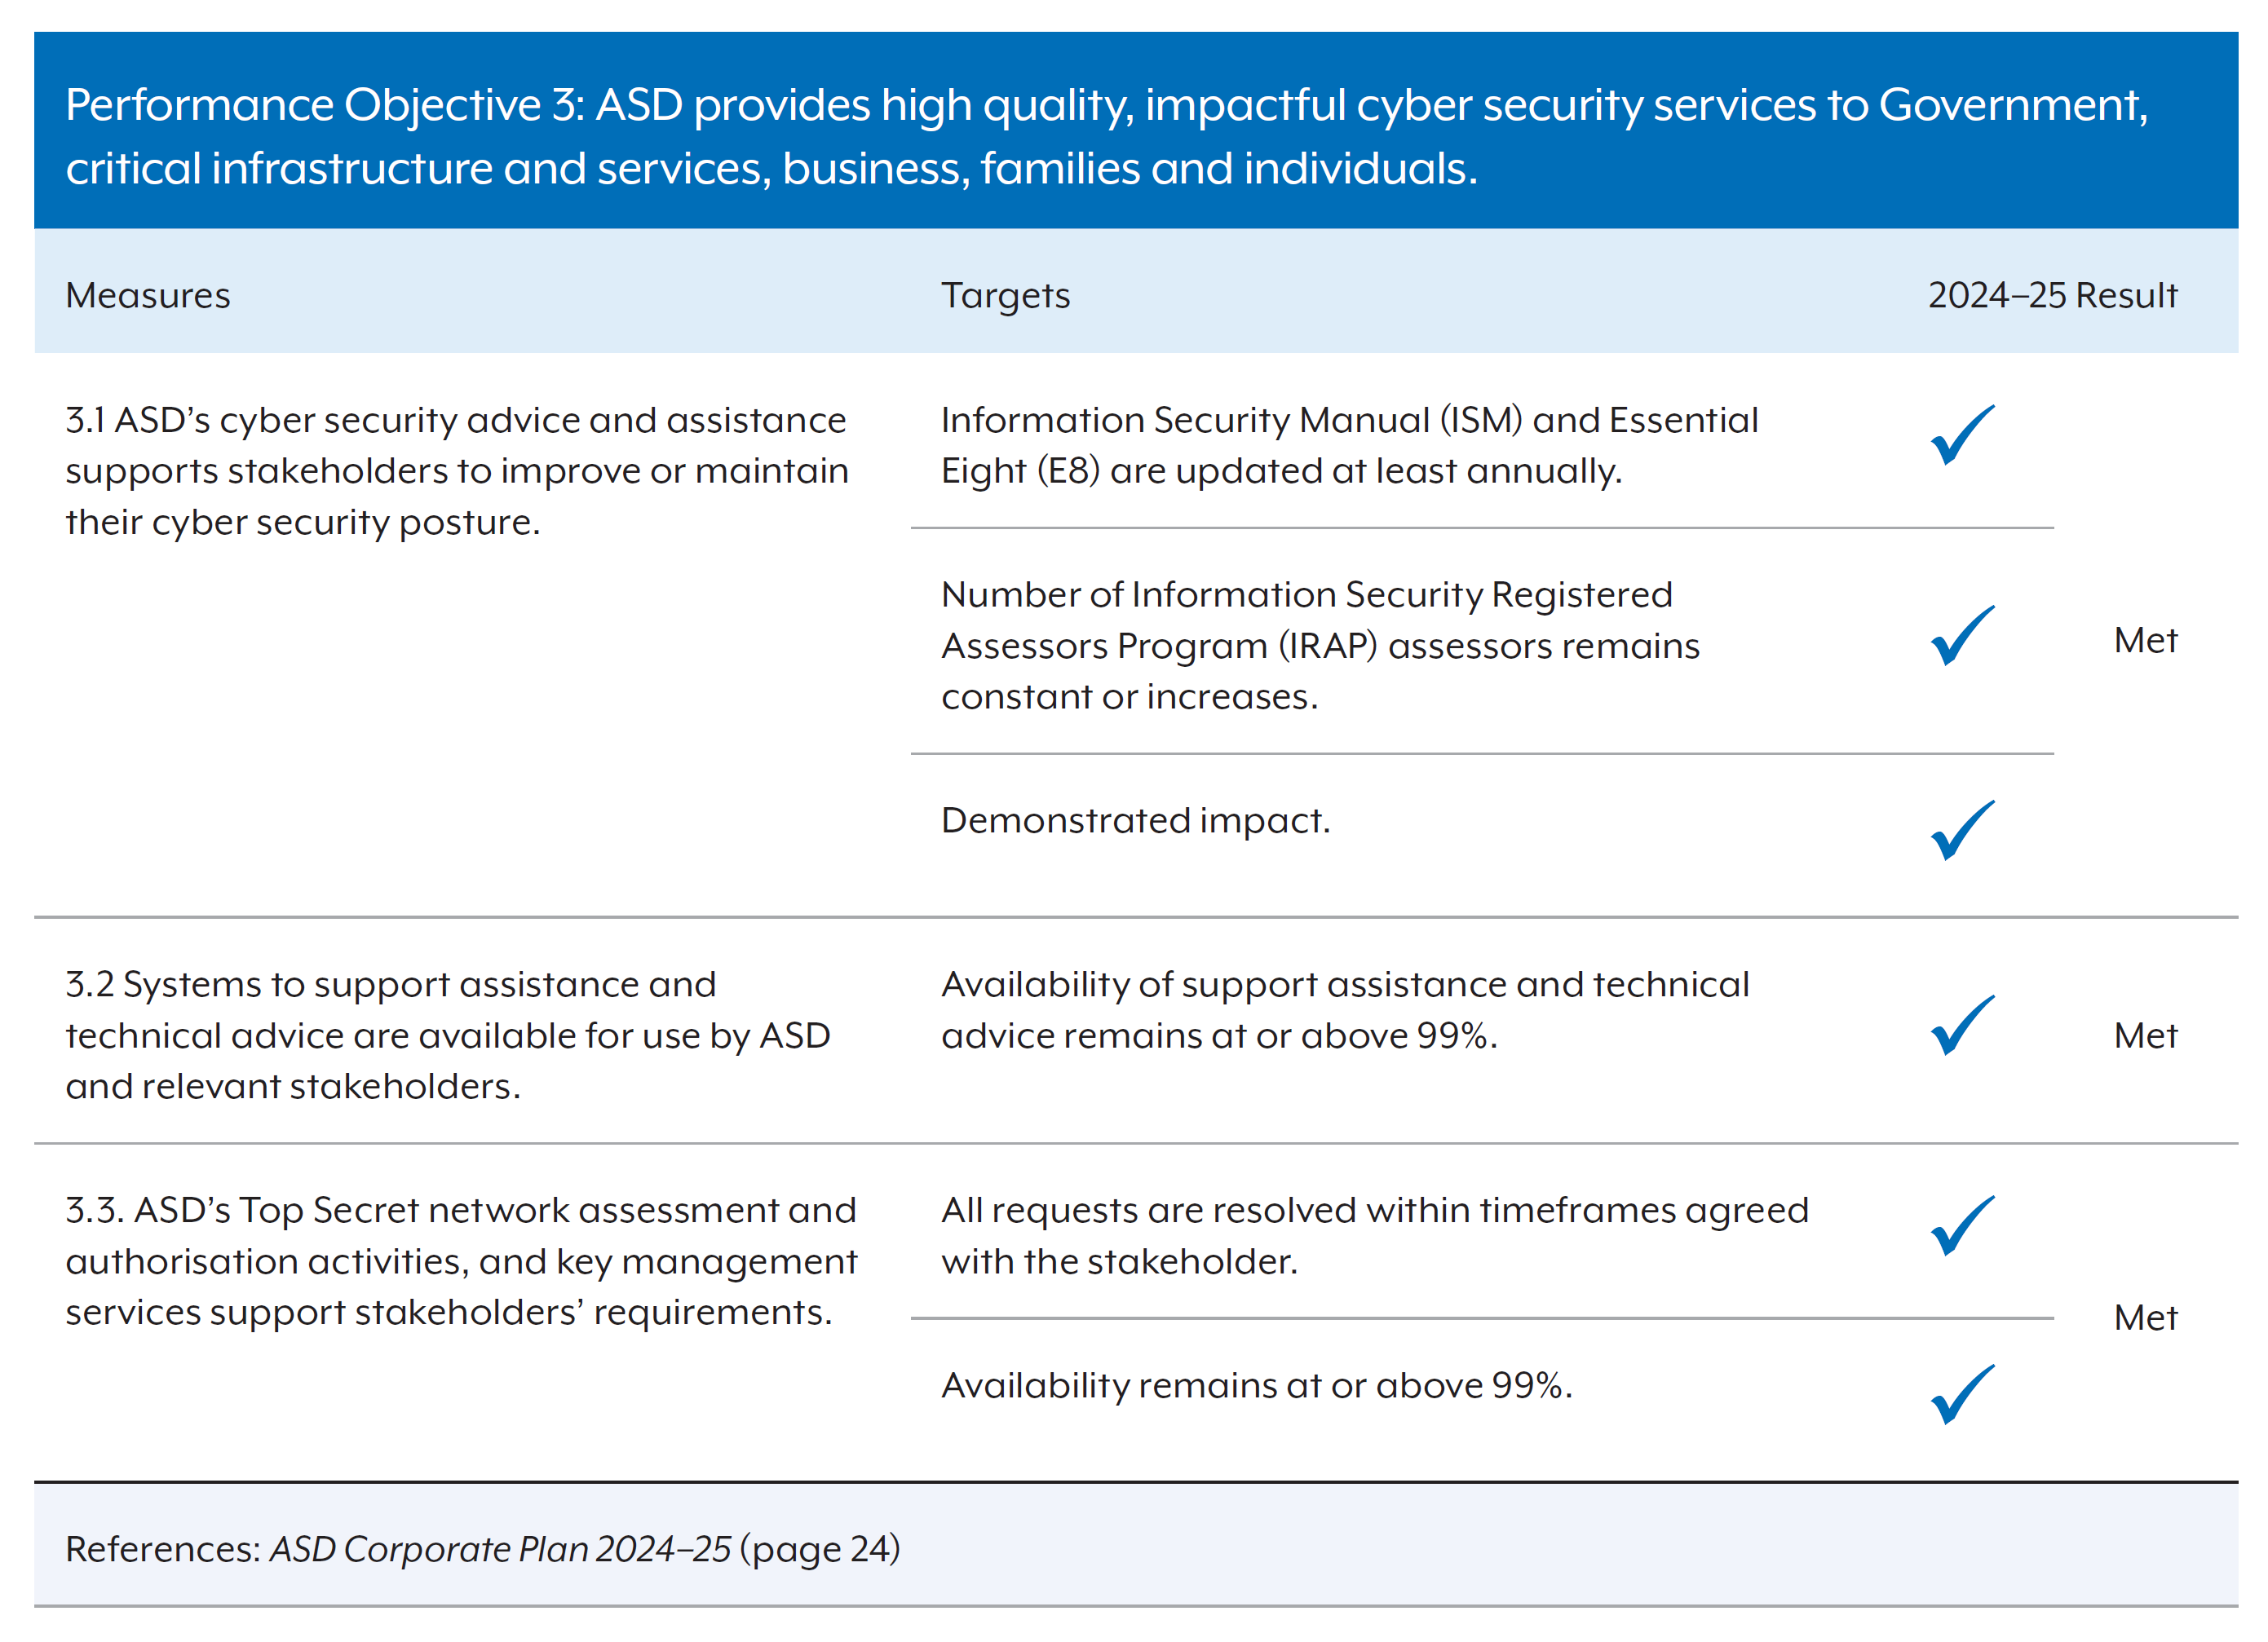
Task: Select the Met result for measure 3.2
Action: (x=2145, y=1035)
